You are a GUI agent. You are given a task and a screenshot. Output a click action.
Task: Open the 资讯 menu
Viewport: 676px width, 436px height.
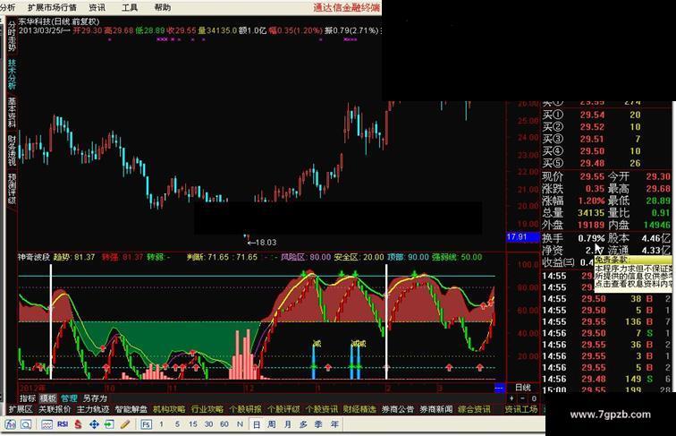click(97, 7)
